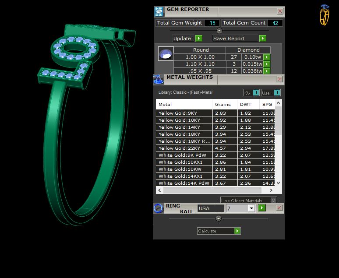Screen dimensions: 339x278
Task: Click the Gem Reporter panel icon
Action: [x=159, y=12]
